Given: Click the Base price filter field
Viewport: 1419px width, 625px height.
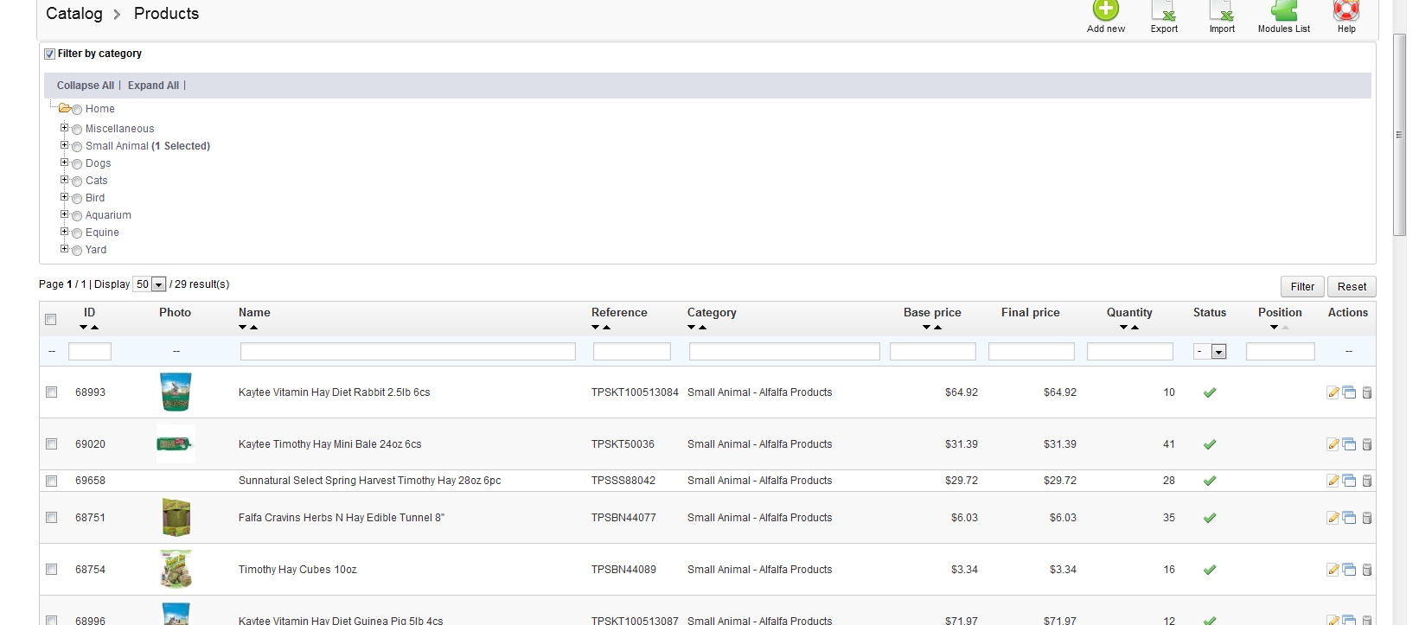Looking at the screenshot, I should click(933, 352).
